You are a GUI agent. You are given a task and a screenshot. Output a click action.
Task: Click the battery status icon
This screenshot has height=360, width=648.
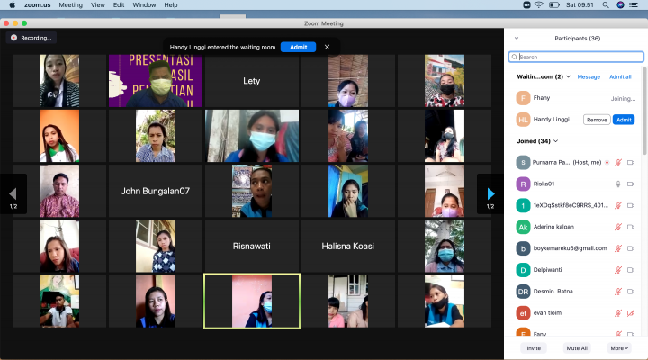554,5
